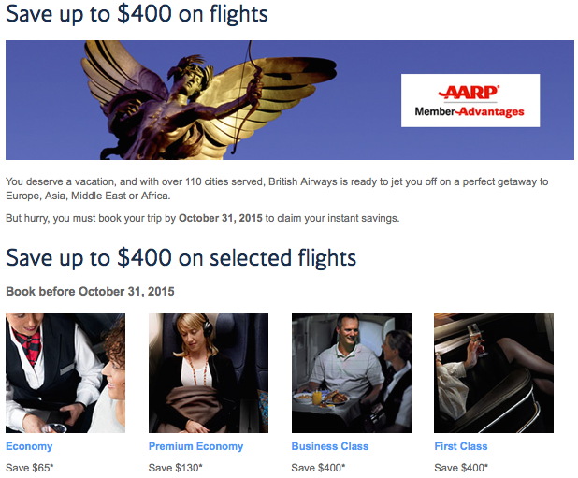
Task: Open the Economy fare link
Action: pyautogui.click(x=29, y=446)
